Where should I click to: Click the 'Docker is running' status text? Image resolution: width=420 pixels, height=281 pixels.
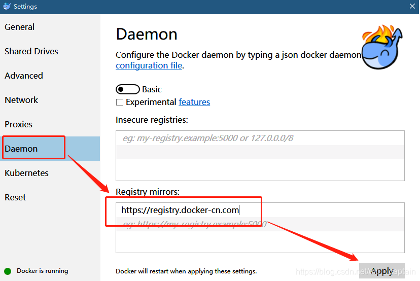[x=42, y=271]
